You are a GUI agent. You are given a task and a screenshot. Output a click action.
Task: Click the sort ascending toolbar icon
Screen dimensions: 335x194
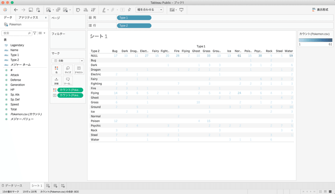(x=86, y=10)
